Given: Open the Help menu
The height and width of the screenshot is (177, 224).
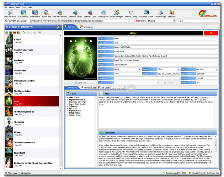Looking at the screenshot, I should 30,7.
